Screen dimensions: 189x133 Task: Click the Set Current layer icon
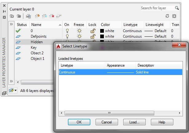tap(59, 16)
